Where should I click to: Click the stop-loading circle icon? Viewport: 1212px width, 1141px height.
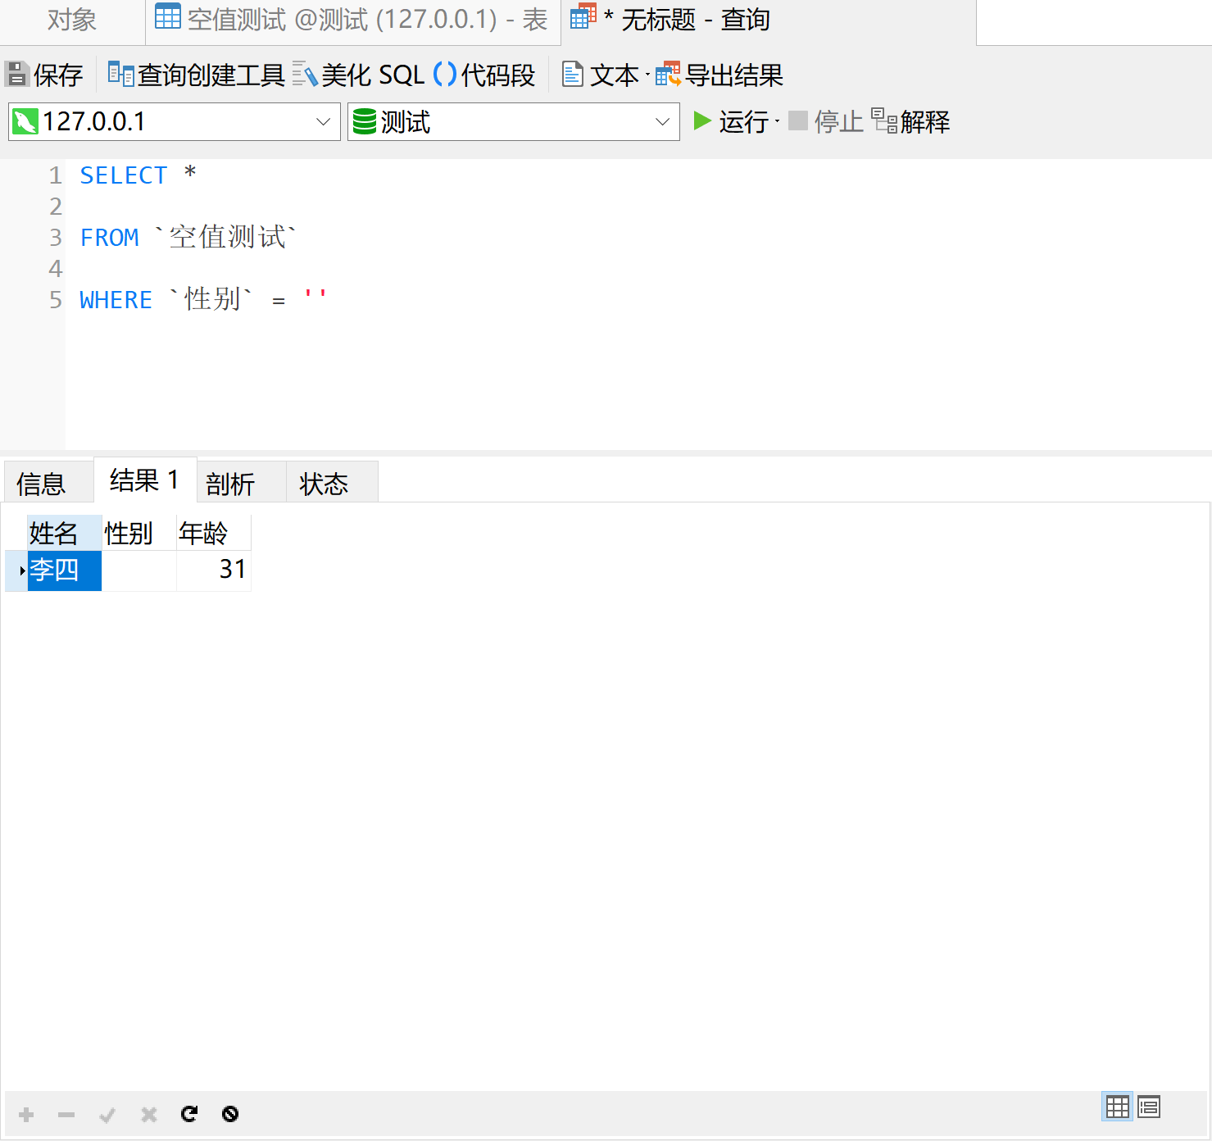click(230, 1114)
